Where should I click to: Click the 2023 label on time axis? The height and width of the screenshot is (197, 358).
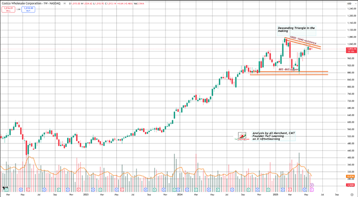(x=85, y=195)
